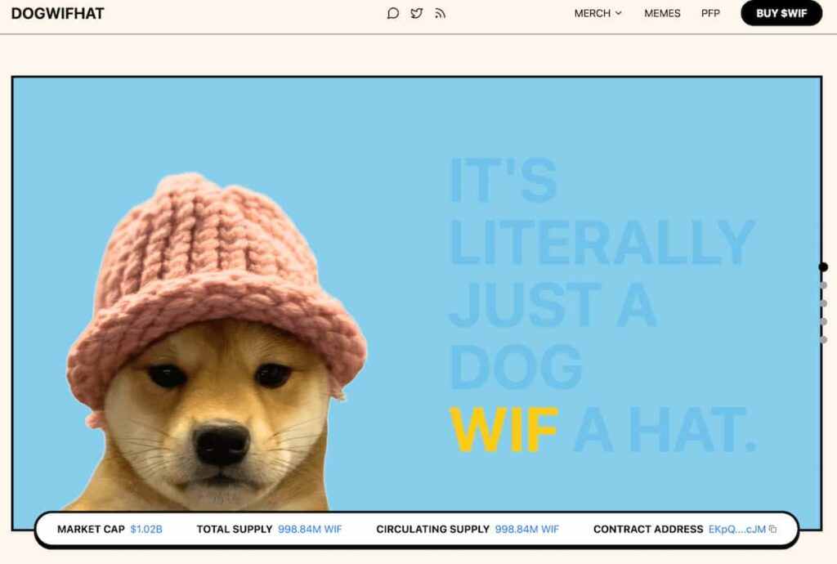Select the second slide indicator dot

[x=824, y=285]
